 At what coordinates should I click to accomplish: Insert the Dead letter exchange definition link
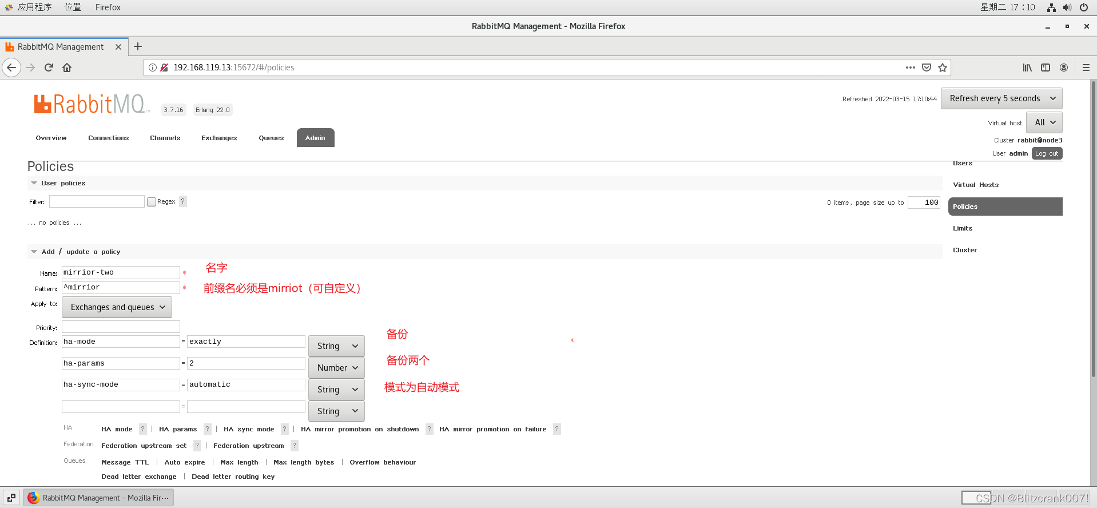(138, 477)
